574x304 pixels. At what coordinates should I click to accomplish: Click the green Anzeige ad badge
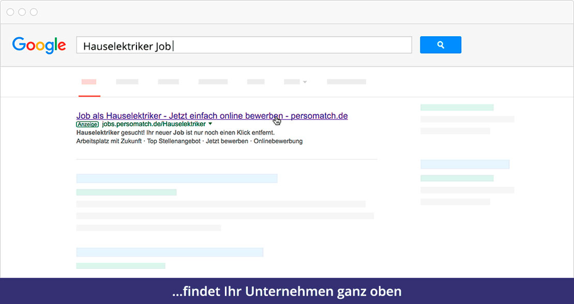87,125
